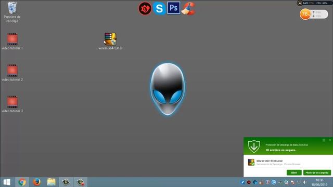Click the 'Protección de Descarga de Baidu Antivirus' title

pyautogui.click(x=287, y=145)
